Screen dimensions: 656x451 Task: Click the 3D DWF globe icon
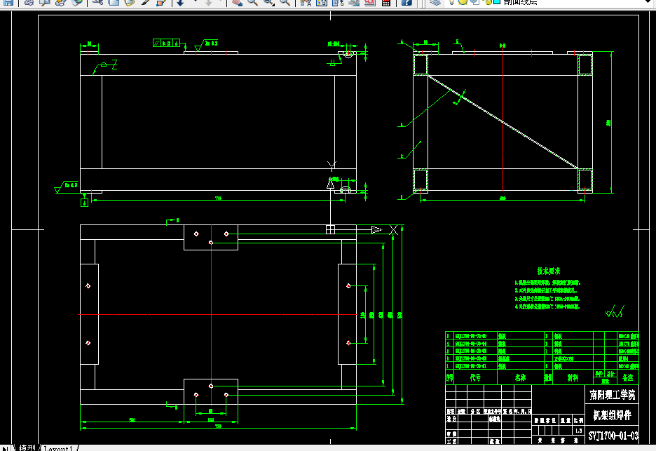click(x=76, y=2)
